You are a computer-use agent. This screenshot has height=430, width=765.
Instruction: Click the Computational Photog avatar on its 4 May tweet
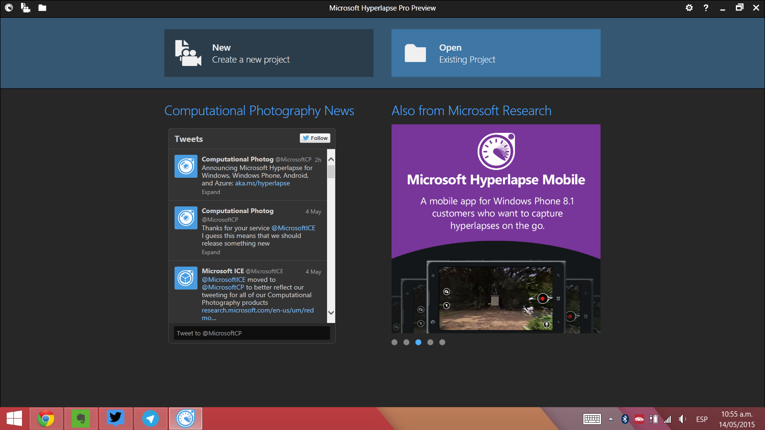(x=186, y=218)
